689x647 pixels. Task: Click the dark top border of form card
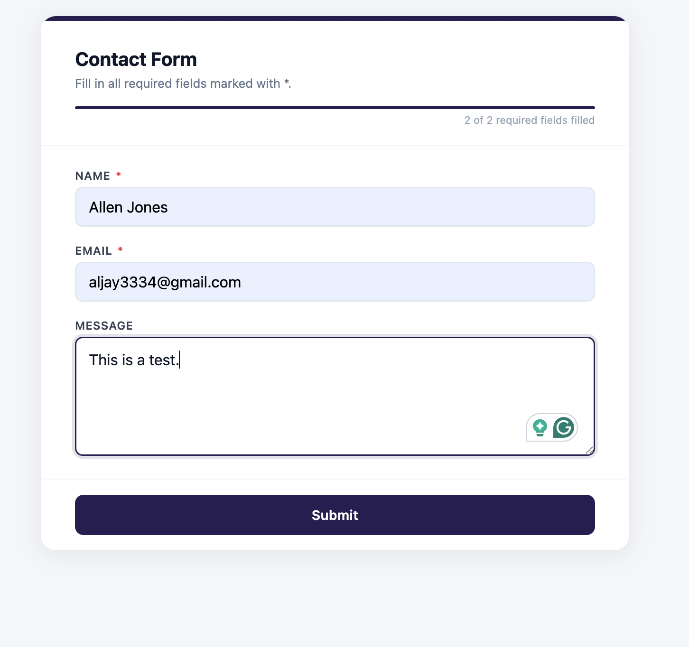(335, 18)
